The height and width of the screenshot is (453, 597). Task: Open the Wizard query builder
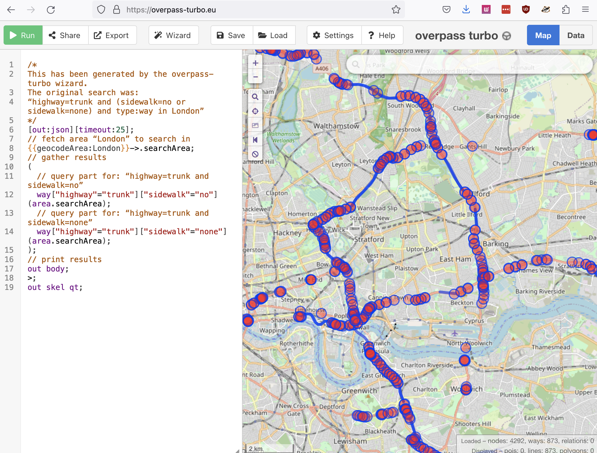(x=173, y=35)
